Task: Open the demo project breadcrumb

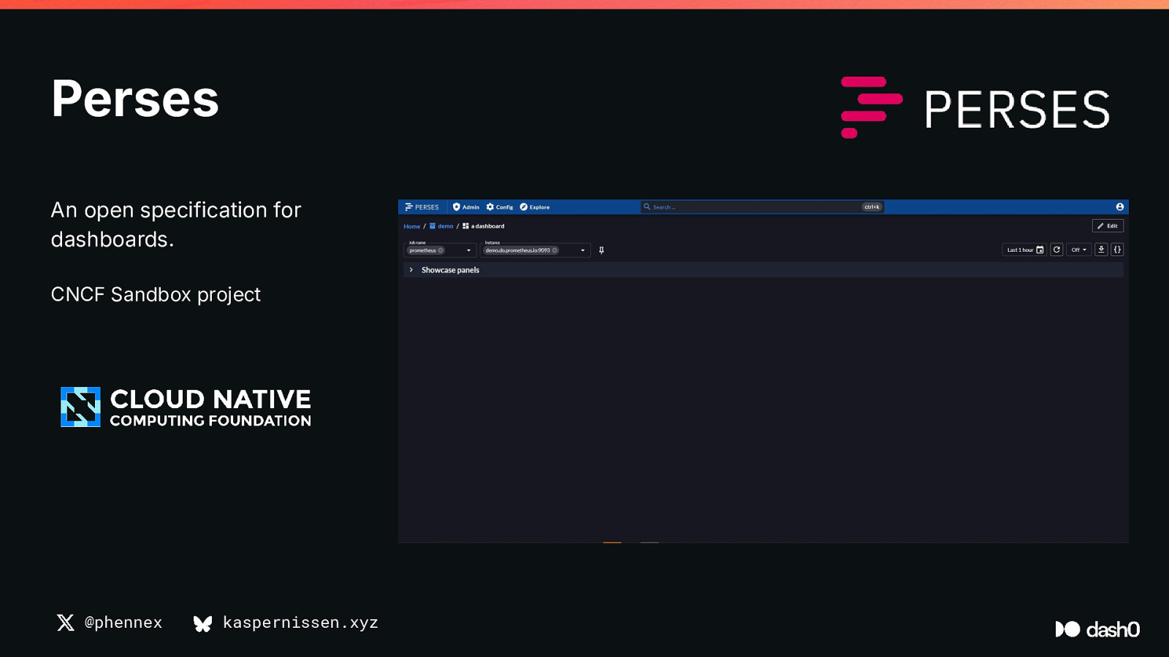Action: (x=441, y=226)
